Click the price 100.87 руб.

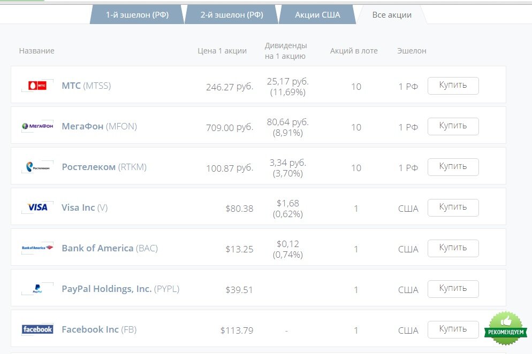click(x=230, y=168)
